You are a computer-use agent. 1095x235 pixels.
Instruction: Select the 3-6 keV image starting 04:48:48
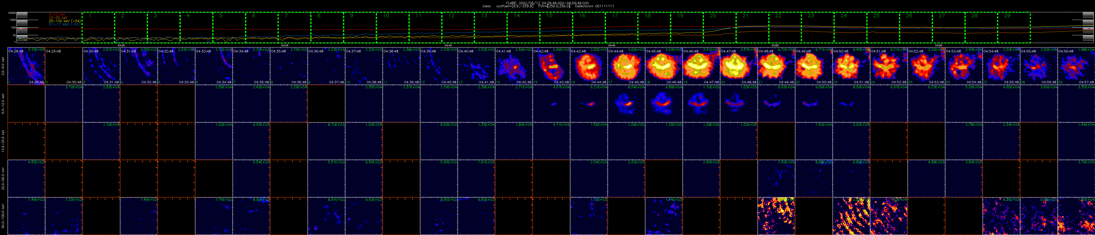point(776,66)
